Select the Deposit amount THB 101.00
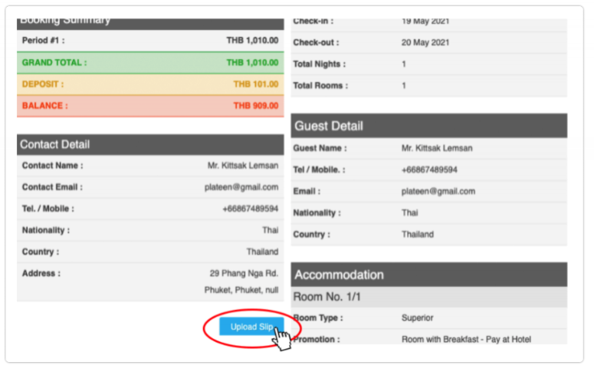The width and height of the screenshot is (594, 369). click(x=256, y=84)
